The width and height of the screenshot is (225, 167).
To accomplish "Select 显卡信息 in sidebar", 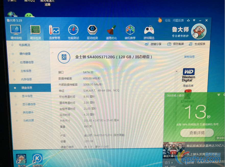I will coord(27,96).
